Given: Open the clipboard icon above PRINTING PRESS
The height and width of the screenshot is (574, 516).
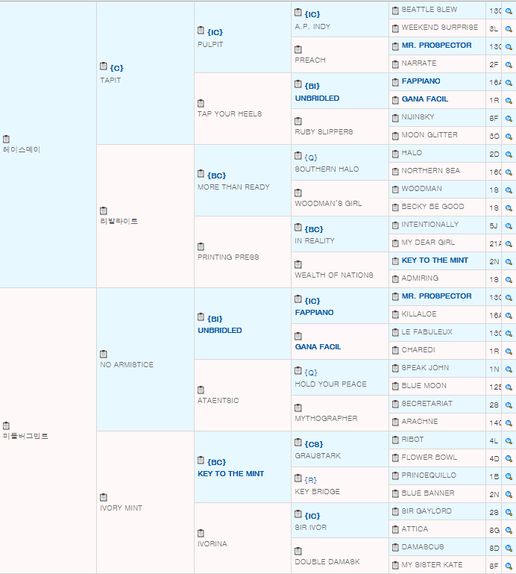Looking at the screenshot, I should tap(201, 247).
